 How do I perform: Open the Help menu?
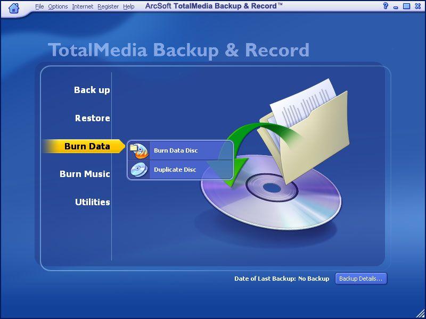[x=128, y=6]
